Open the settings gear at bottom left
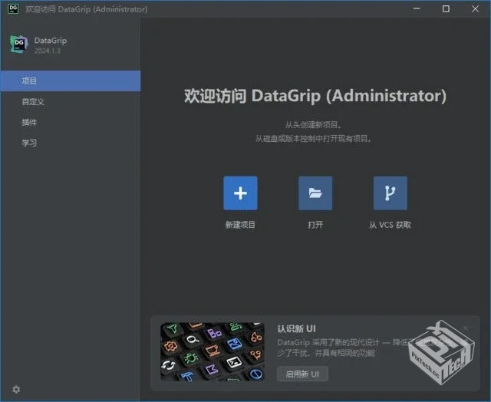This screenshot has height=402, width=491. (x=16, y=389)
